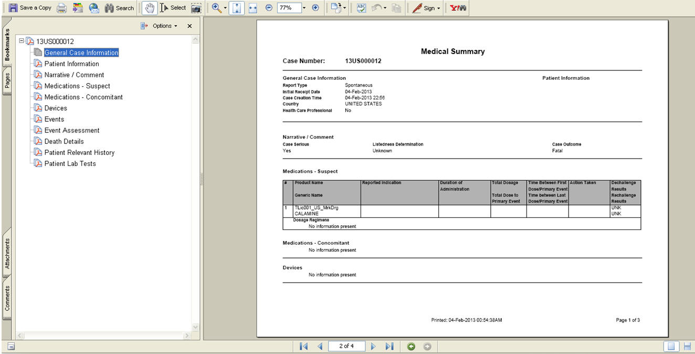
Task: Click the zoom out minus icon
Action: 268,7
